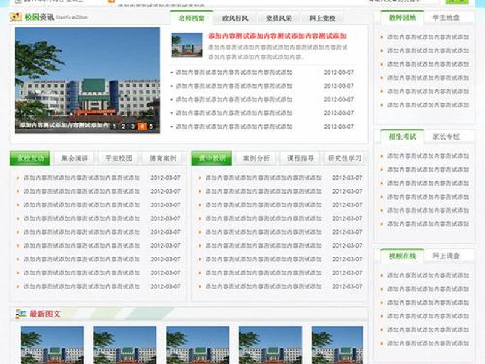Go to slide 1 in the campus slideshow
Screen dimensions: 485x364
pyautogui.click(x=115, y=126)
